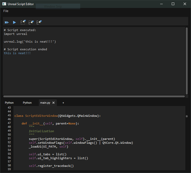The width and height of the screenshot is (191, 173).
Task: Click the self.register_traceback() line in editor
Action: [x=51, y=166]
